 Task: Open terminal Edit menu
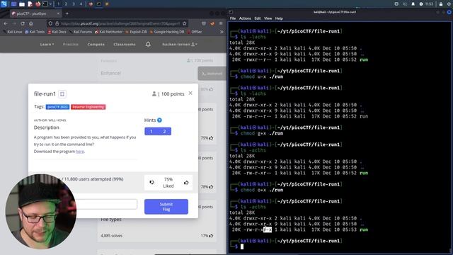pos(258,18)
